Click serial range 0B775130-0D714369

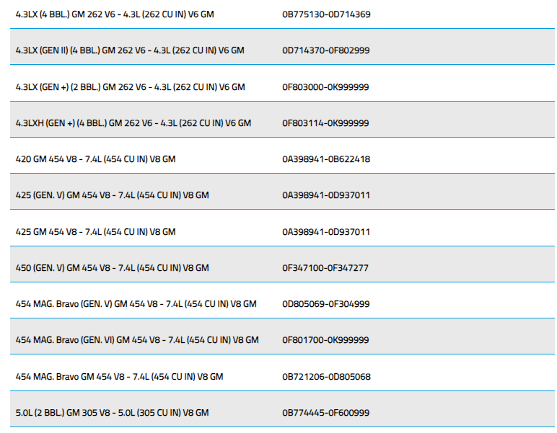click(326, 14)
